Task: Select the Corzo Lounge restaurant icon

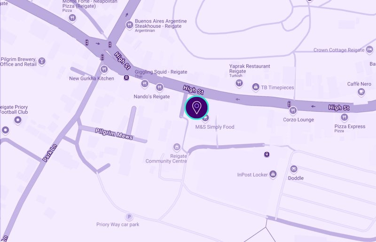Action: coord(293,110)
